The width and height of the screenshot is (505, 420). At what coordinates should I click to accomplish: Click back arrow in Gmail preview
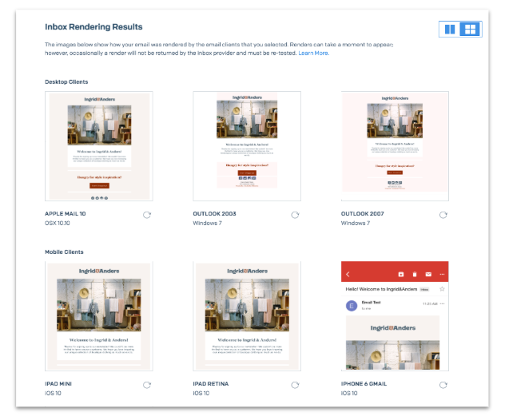point(348,274)
